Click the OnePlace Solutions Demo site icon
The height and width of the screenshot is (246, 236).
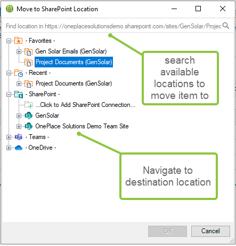click(x=28, y=126)
